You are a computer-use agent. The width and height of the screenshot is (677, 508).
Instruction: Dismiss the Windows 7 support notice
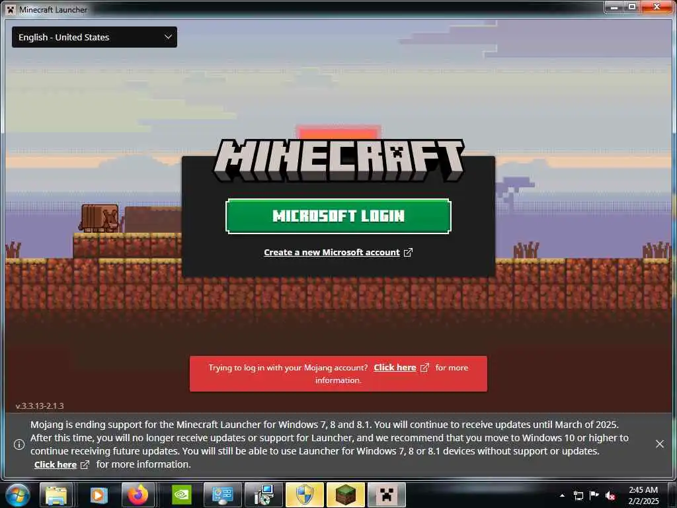[x=660, y=444]
